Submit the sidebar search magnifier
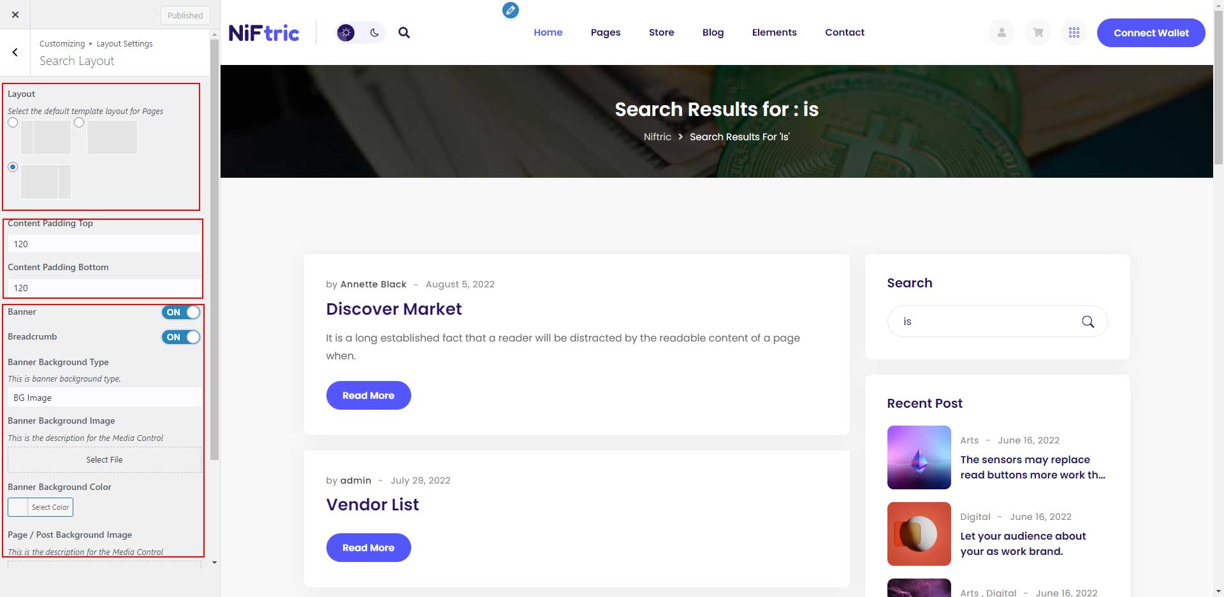The width and height of the screenshot is (1224, 597). pos(1088,322)
